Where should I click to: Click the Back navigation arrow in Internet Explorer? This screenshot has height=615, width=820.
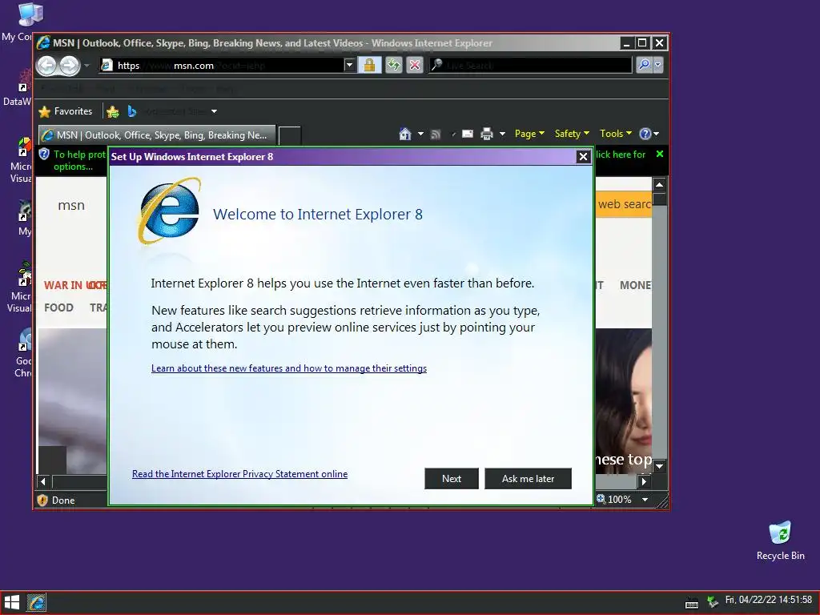pyautogui.click(x=47, y=66)
